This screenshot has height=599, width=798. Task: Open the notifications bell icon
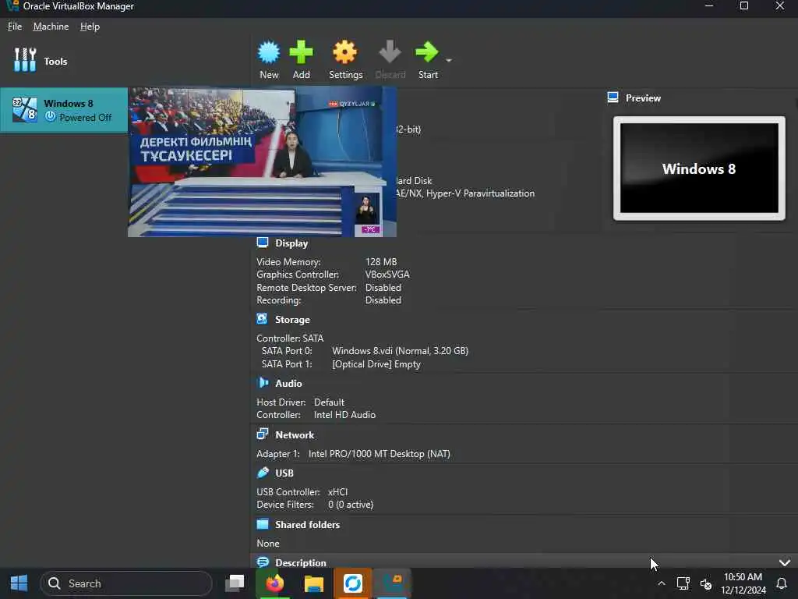tap(781, 583)
